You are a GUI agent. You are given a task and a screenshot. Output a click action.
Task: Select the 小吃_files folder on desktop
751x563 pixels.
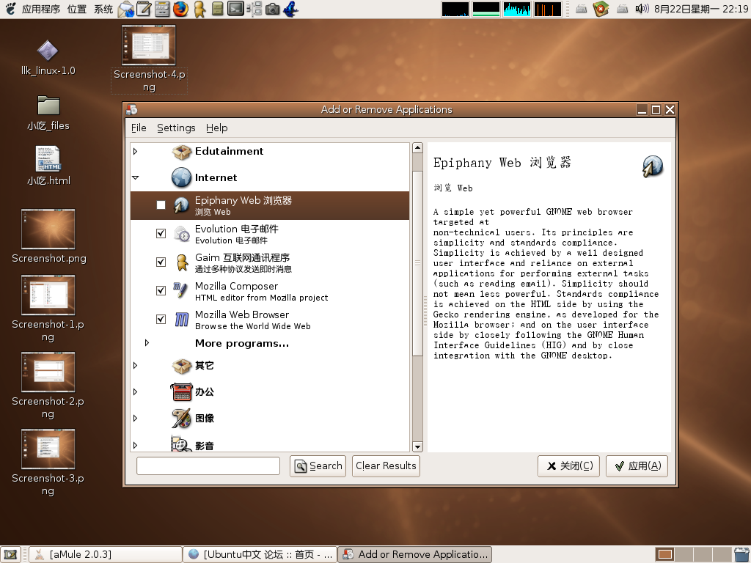coord(48,114)
